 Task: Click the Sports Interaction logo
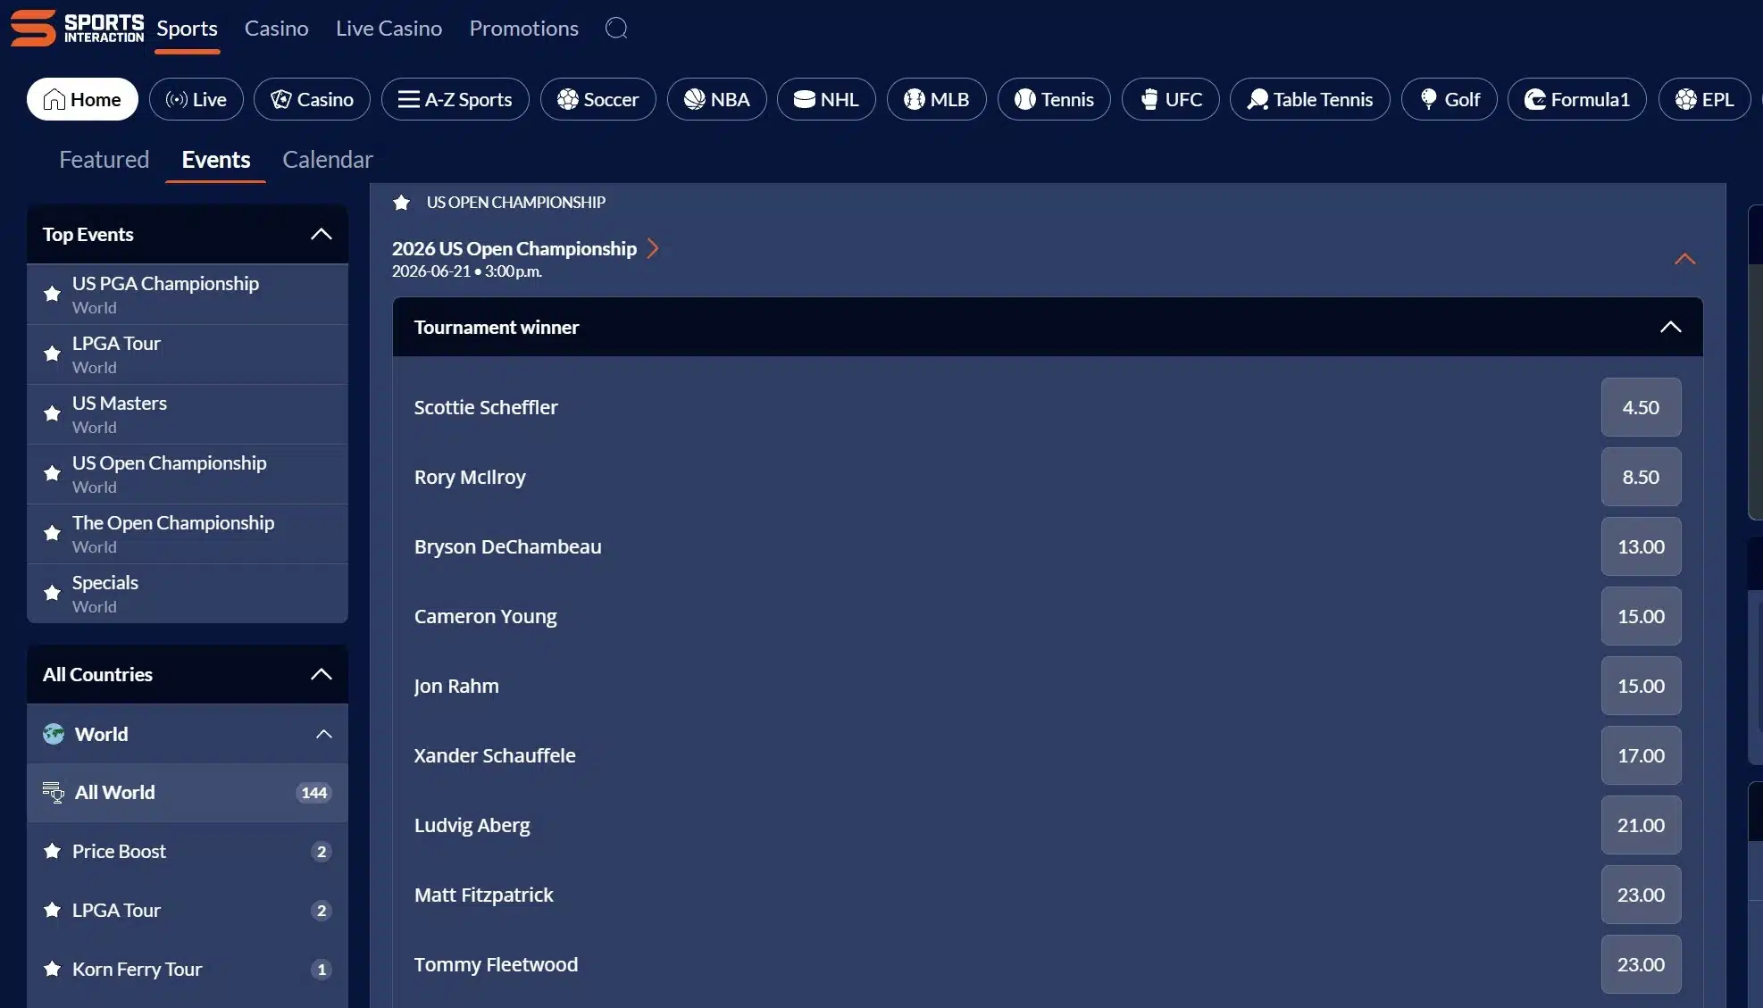click(x=77, y=28)
